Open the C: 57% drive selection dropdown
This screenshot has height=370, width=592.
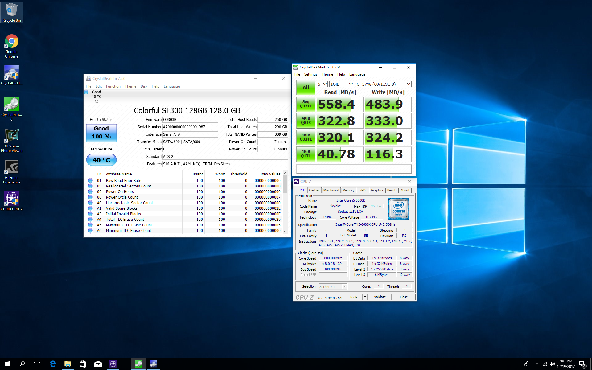(384, 84)
